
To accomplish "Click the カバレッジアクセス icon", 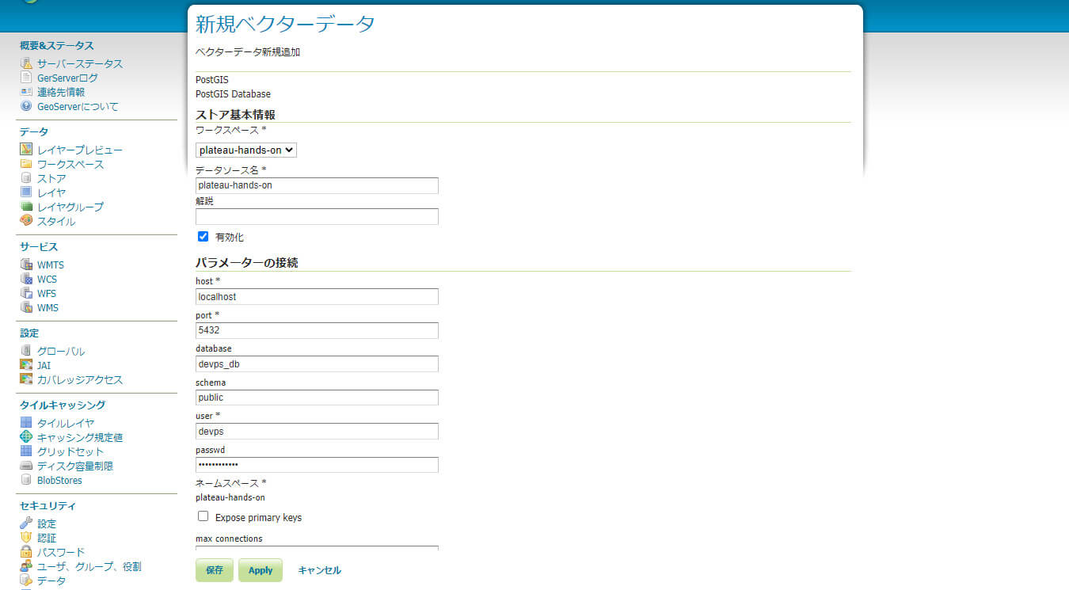I will 26,379.
